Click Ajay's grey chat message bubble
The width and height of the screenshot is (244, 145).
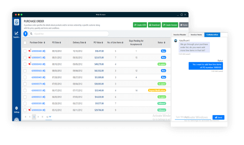194,47
